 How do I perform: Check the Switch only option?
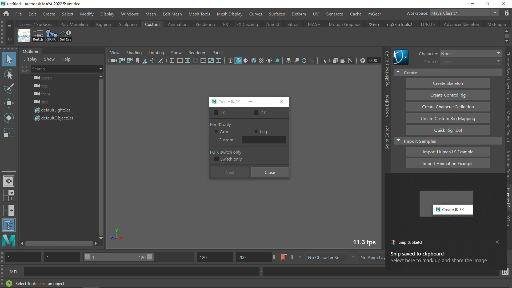(x=217, y=159)
